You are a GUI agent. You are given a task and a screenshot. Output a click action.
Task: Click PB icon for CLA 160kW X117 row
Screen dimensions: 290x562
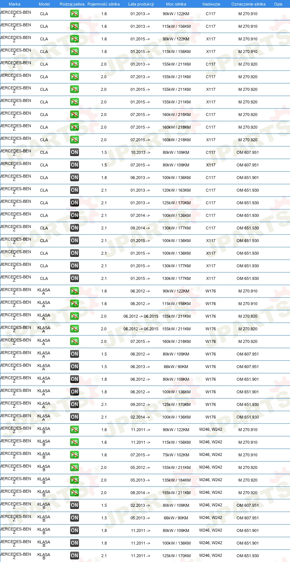(75, 140)
